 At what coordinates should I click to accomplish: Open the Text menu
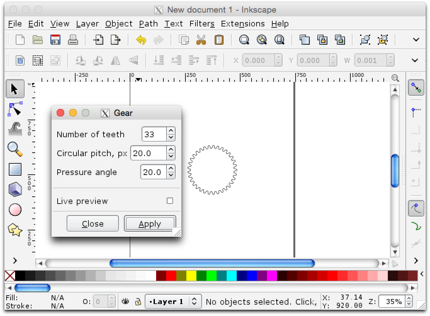click(173, 24)
